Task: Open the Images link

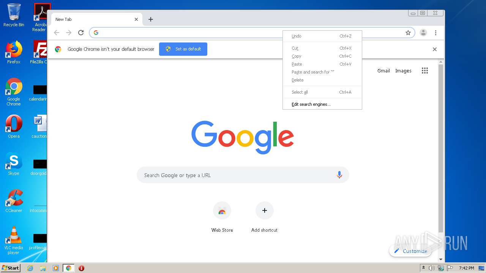Action: pyautogui.click(x=403, y=71)
